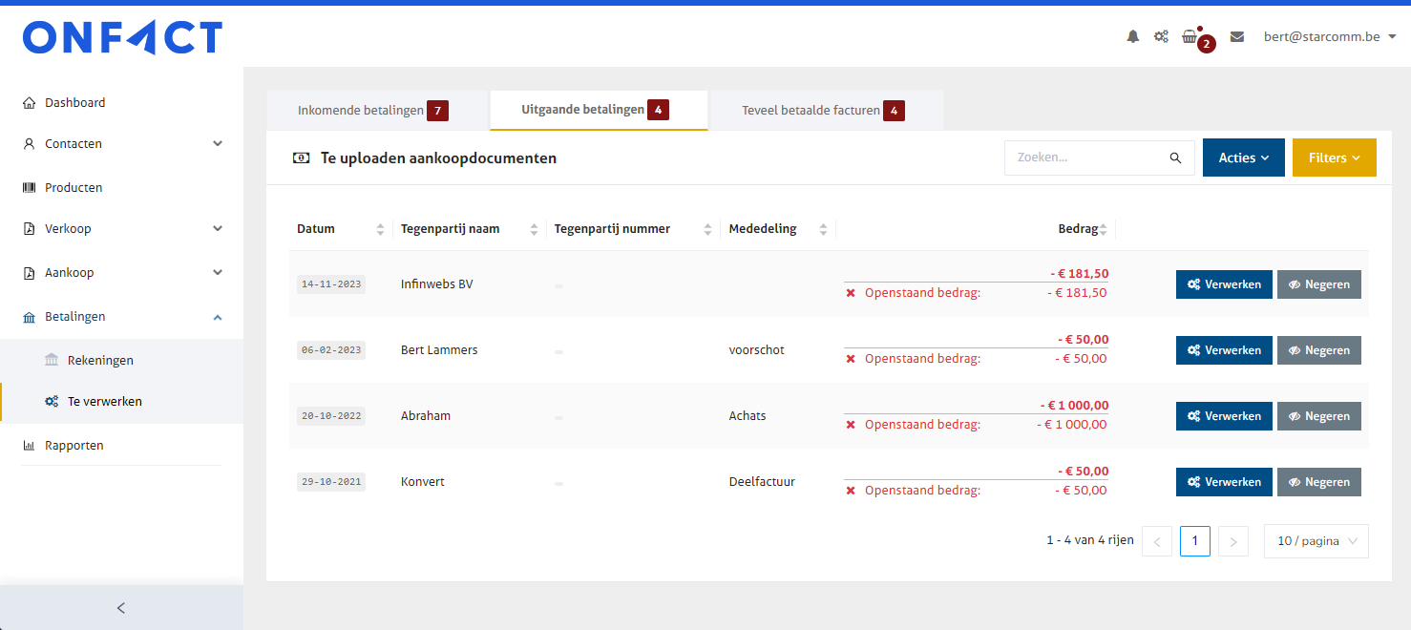1411x630 pixels.
Task: Open settings via the gears icon
Action: click(x=1161, y=37)
